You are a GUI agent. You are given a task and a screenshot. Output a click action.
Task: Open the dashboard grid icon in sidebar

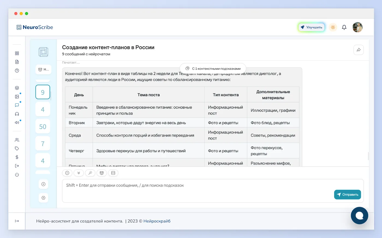17,53
